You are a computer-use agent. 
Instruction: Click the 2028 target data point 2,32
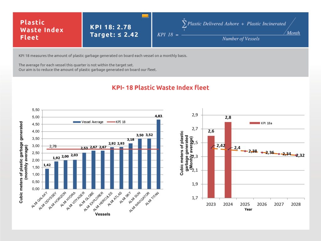coord(296,155)
